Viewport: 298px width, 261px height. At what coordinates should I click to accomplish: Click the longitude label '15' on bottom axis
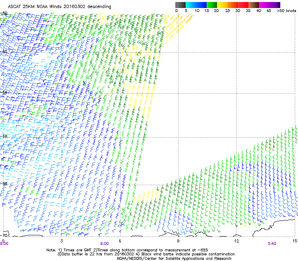(x=295, y=241)
